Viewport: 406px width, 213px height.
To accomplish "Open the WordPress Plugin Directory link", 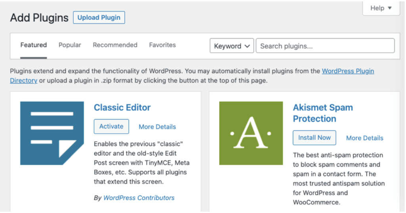I will (x=348, y=71).
